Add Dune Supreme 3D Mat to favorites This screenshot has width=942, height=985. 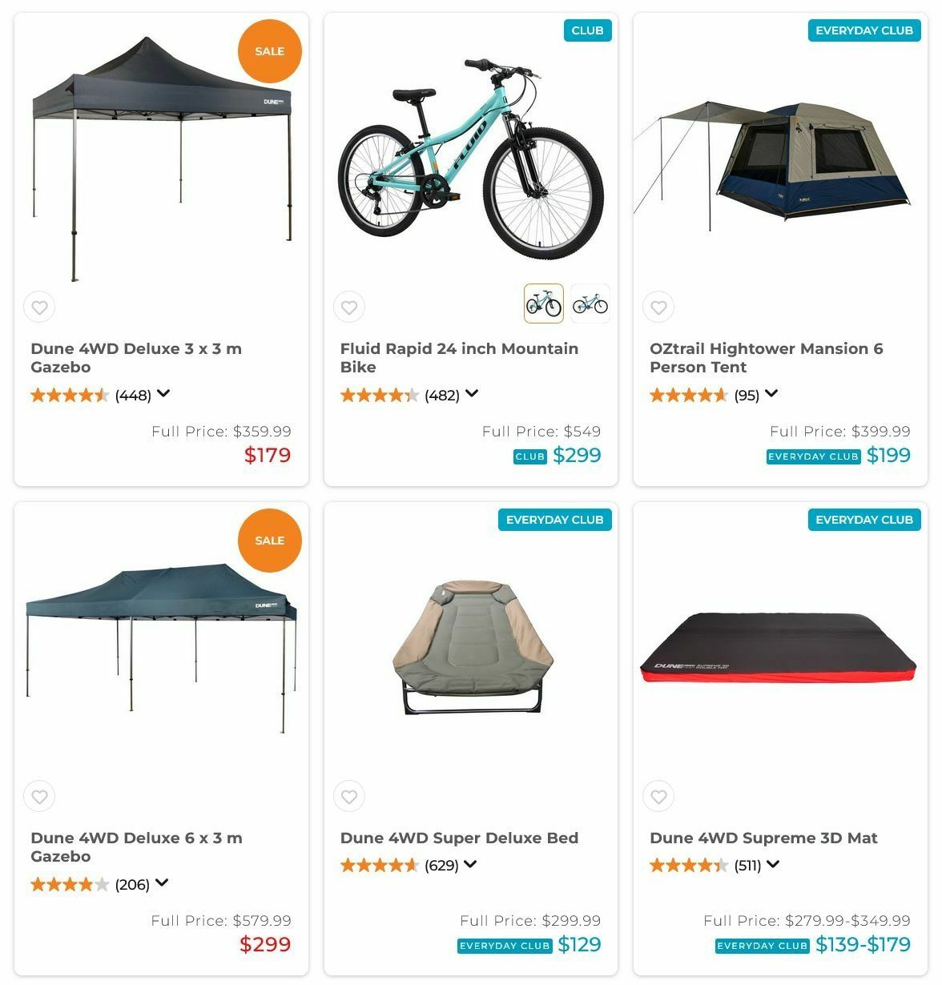tap(658, 797)
